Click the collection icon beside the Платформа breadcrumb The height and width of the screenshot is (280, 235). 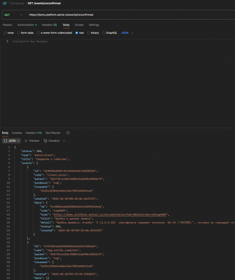point(4,3)
